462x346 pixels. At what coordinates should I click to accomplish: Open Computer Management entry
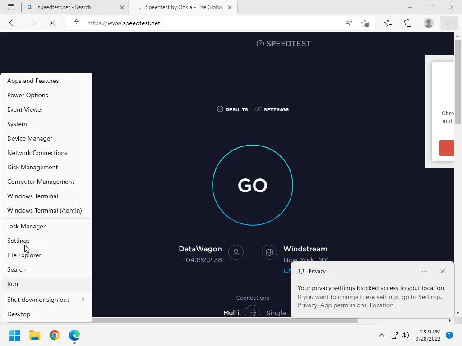pyautogui.click(x=46, y=182)
